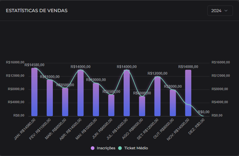This screenshot has width=239, height=156.
Task: Click the R$14580,00 data label above JAN
Action: pyautogui.click(x=34, y=65)
